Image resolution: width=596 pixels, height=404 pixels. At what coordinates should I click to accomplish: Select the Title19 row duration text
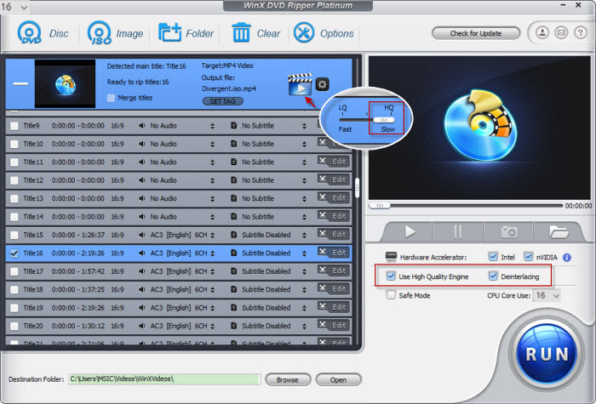(x=78, y=308)
